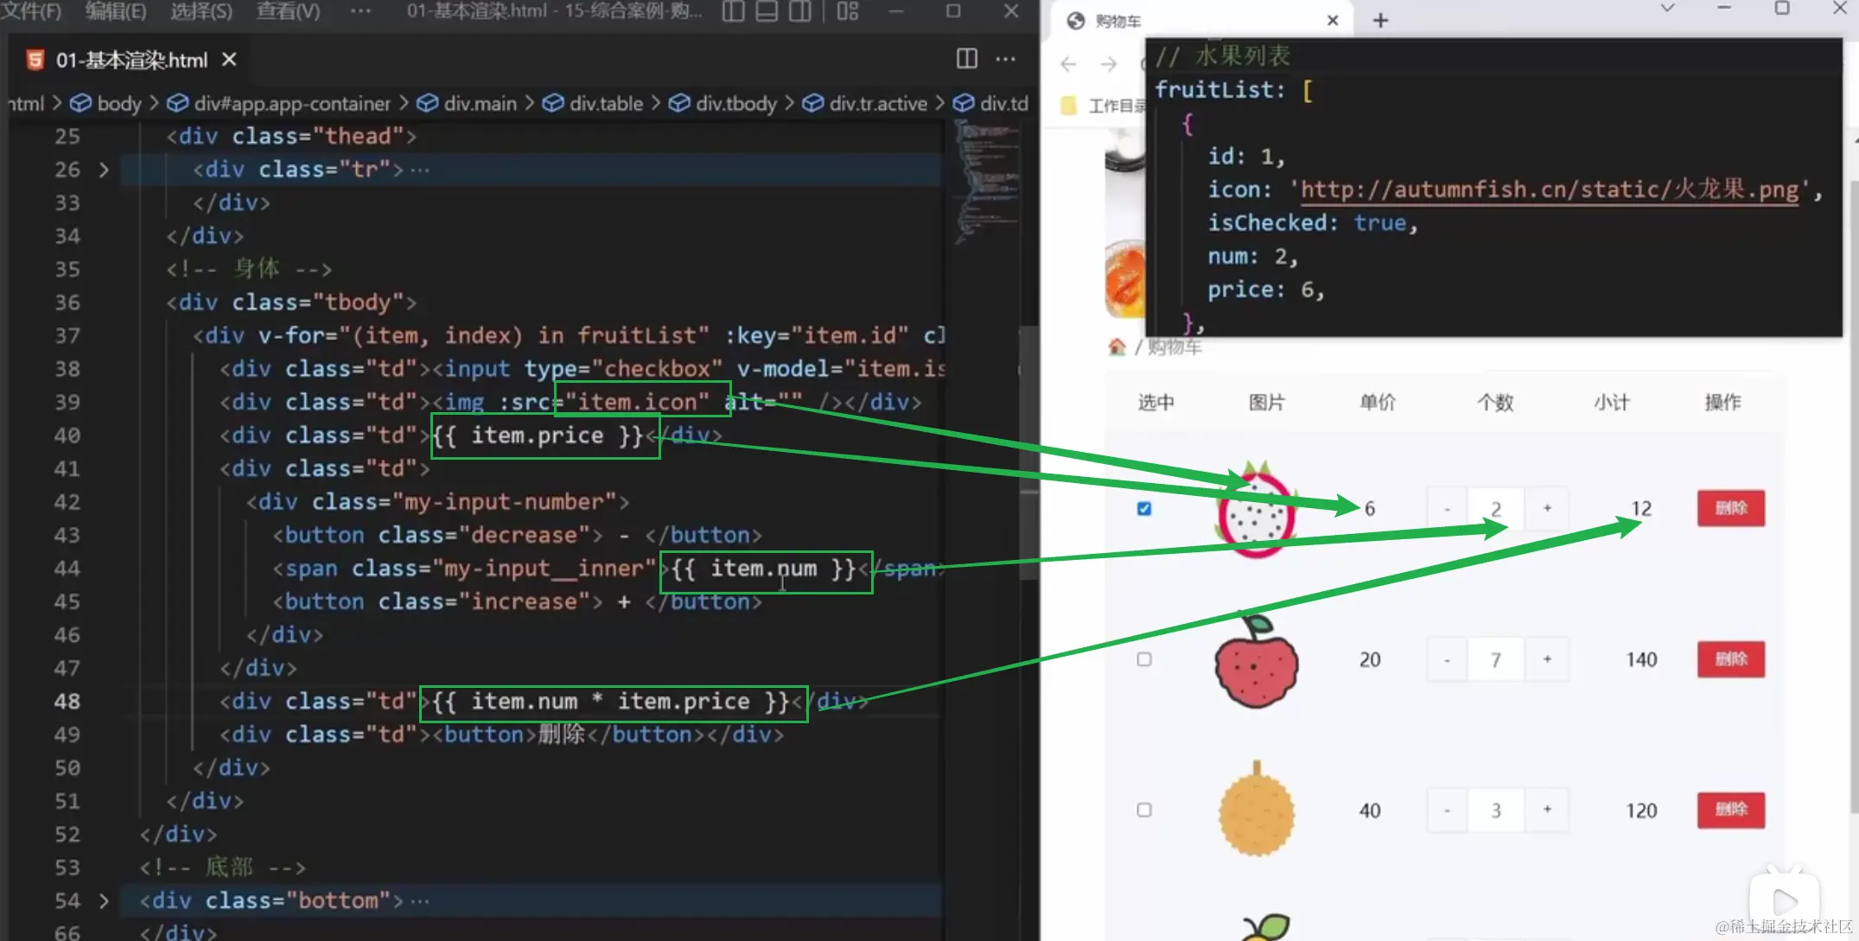Open the customize layout icon
Viewport: 1859px width, 941px height.
click(848, 11)
